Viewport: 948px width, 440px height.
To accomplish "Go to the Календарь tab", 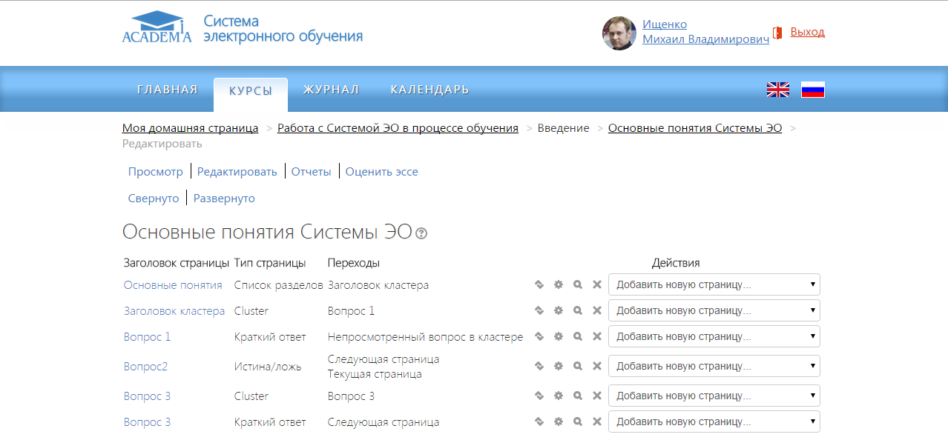I will pos(429,90).
